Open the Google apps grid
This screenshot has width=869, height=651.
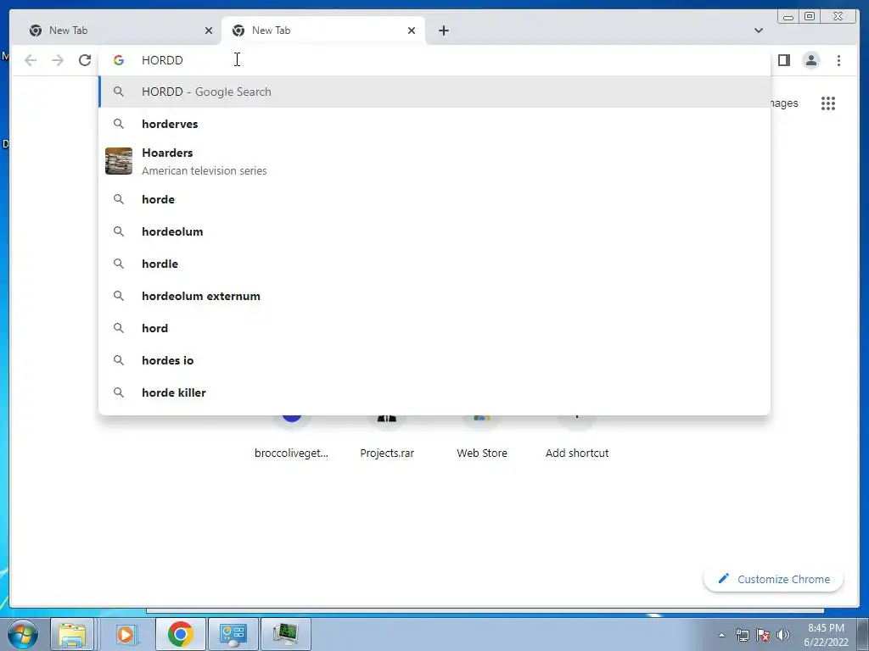(828, 103)
